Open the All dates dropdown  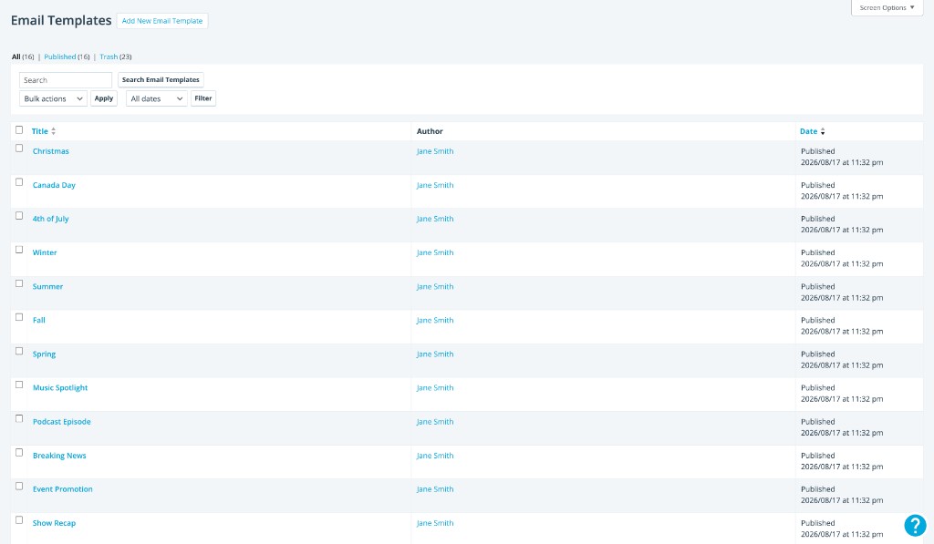[157, 98]
